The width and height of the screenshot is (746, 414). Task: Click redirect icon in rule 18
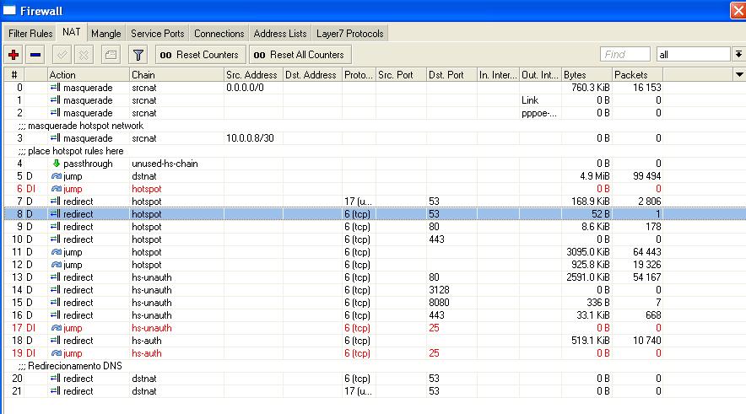[56, 341]
